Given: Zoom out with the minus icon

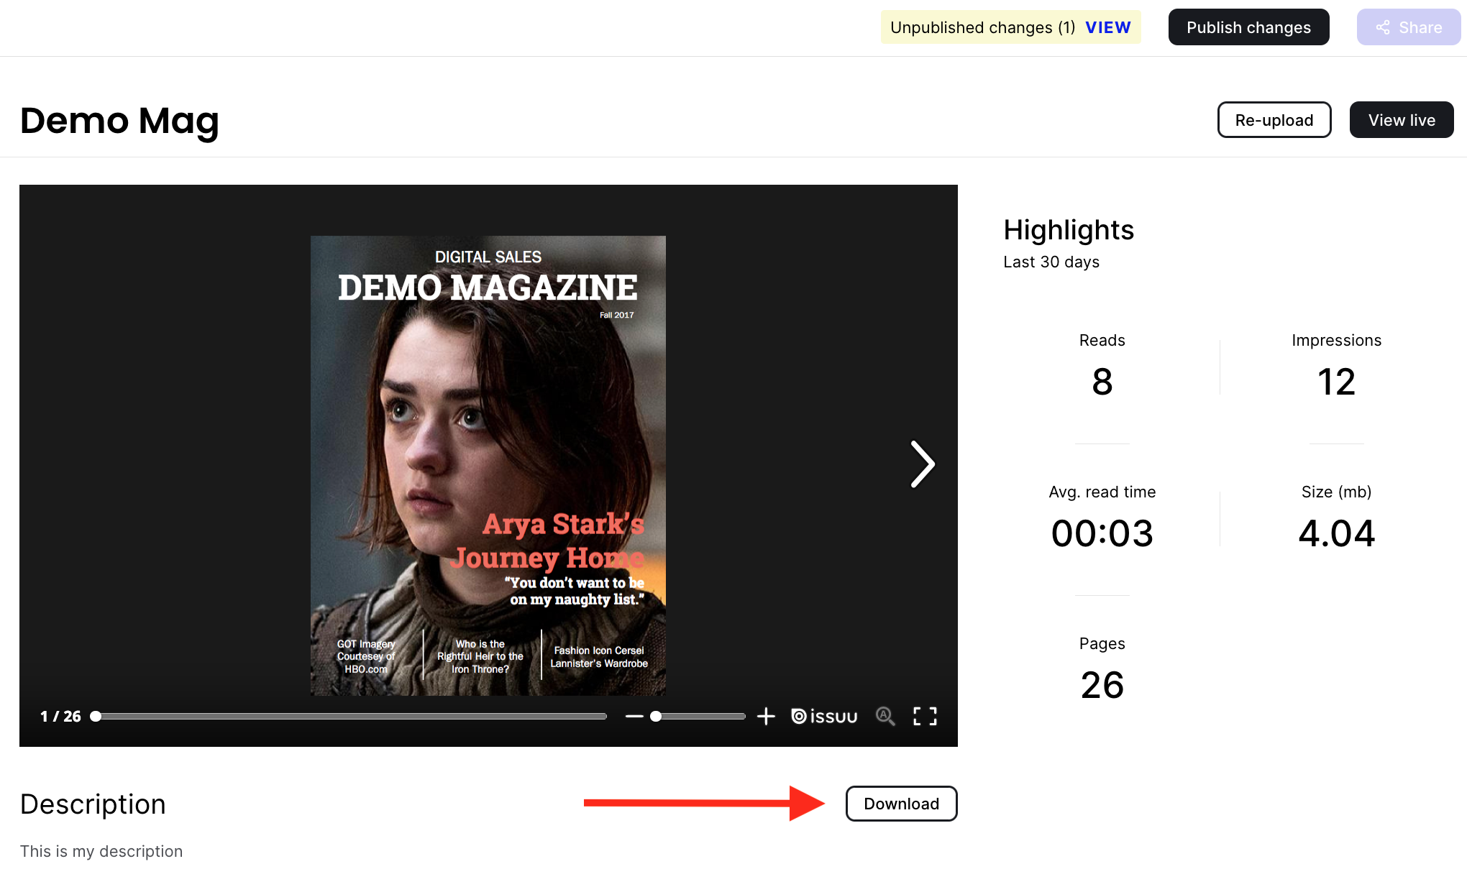Looking at the screenshot, I should coord(634,717).
